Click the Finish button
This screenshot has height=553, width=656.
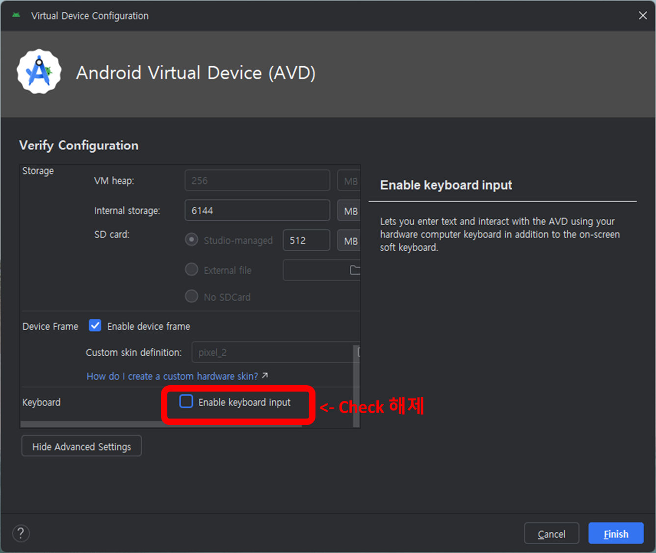pos(616,533)
